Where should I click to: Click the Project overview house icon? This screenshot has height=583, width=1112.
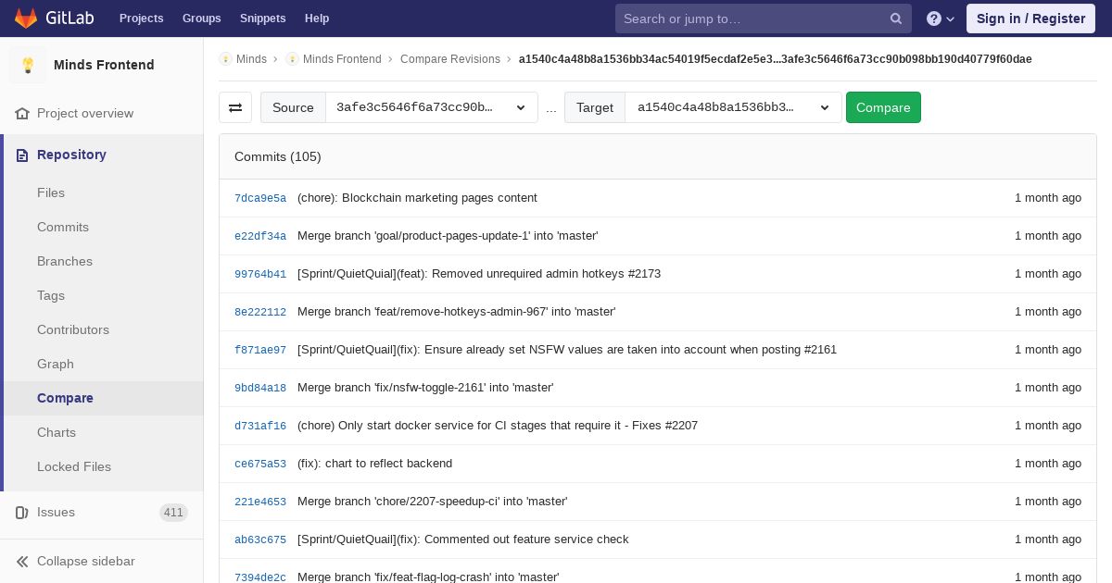(x=22, y=113)
